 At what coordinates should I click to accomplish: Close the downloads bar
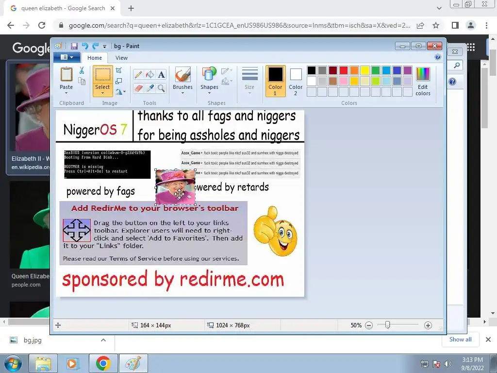point(488,339)
